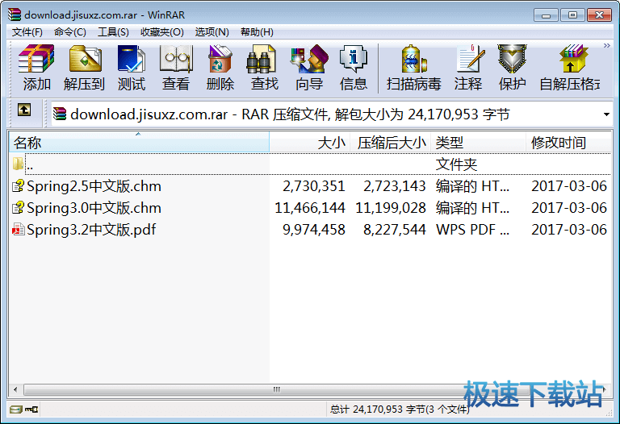Sort by Type (类型) column header
620x424 pixels.
[478, 143]
